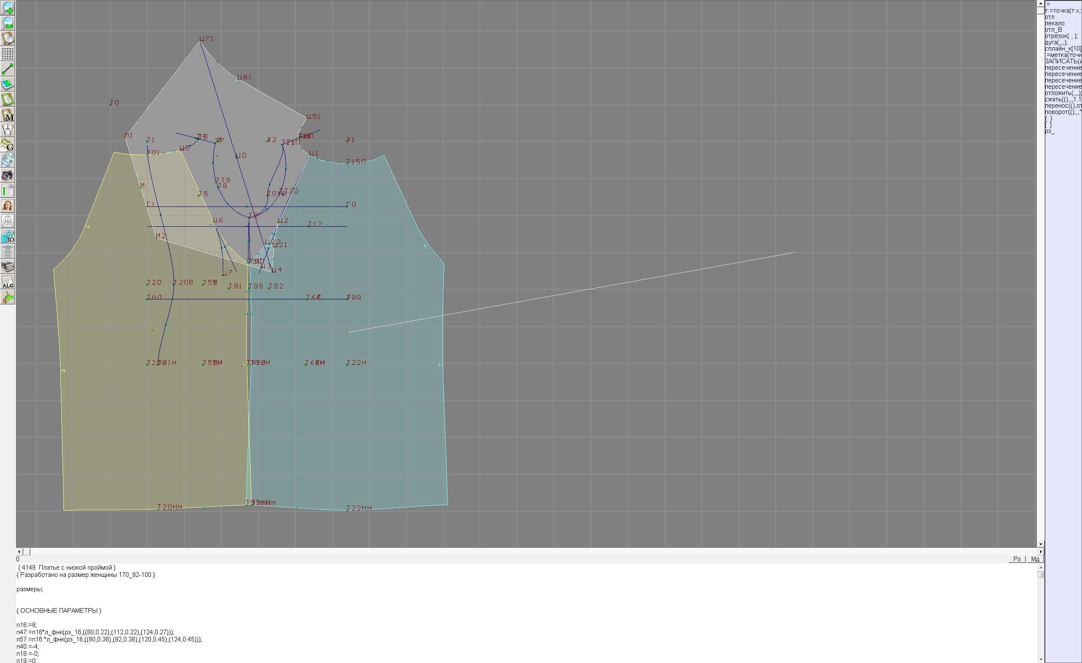Screen dimensions: 1082x663
Task: Open the spreadsheet table icon
Action: (8, 191)
